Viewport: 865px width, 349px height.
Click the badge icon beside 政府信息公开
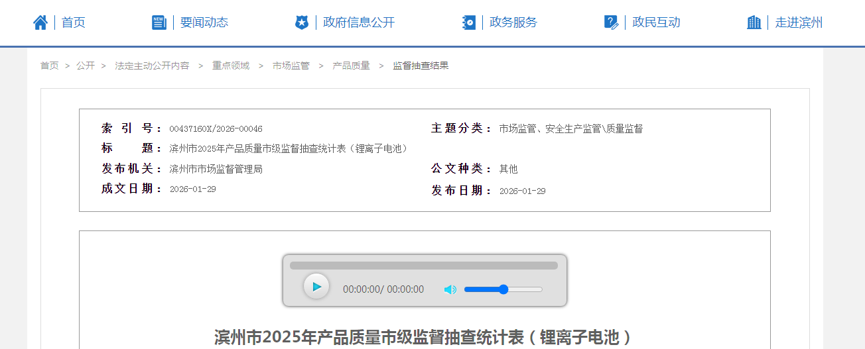coord(302,23)
